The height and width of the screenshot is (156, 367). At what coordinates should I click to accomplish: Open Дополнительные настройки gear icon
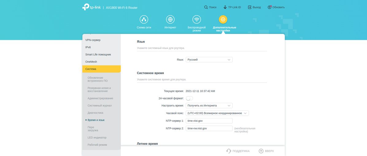click(223, 19)
